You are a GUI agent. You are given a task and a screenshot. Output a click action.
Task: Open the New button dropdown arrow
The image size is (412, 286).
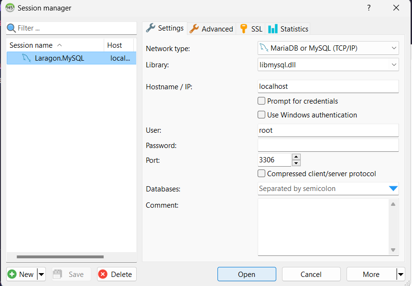[42, 274]
